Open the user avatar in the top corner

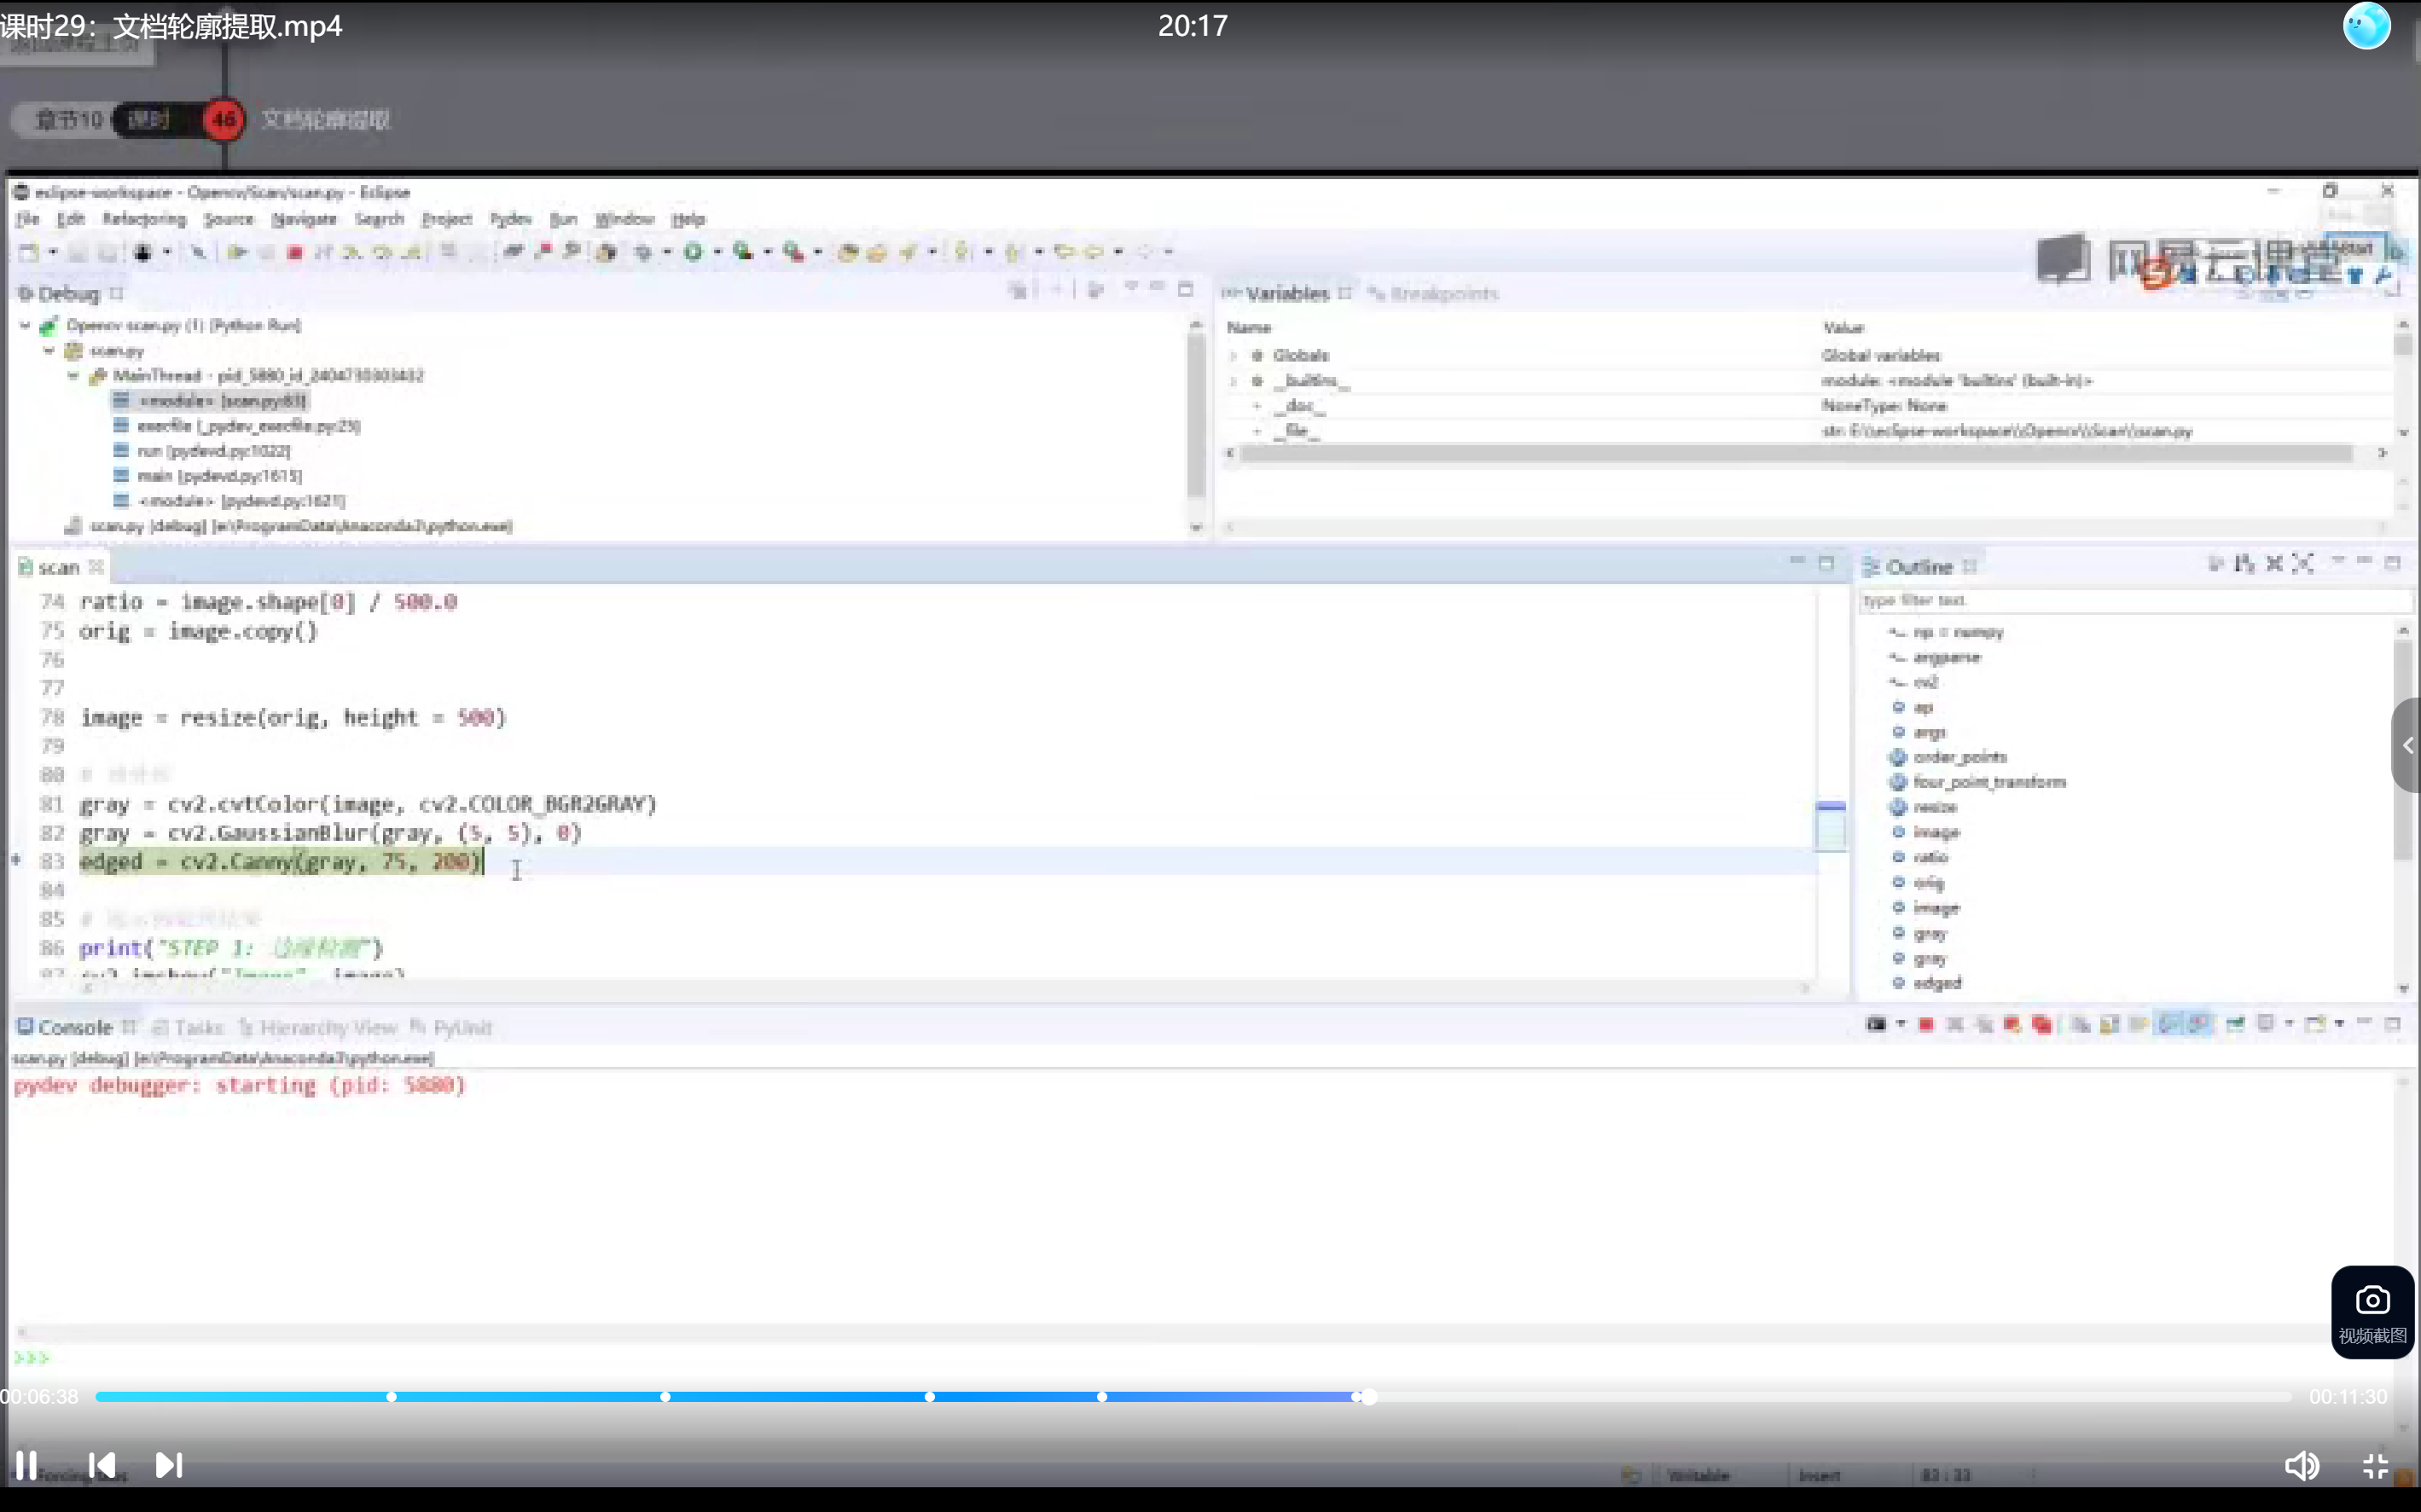point(2366,25)
